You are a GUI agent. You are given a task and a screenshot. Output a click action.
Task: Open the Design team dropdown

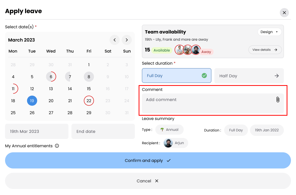tap(269, 32)
